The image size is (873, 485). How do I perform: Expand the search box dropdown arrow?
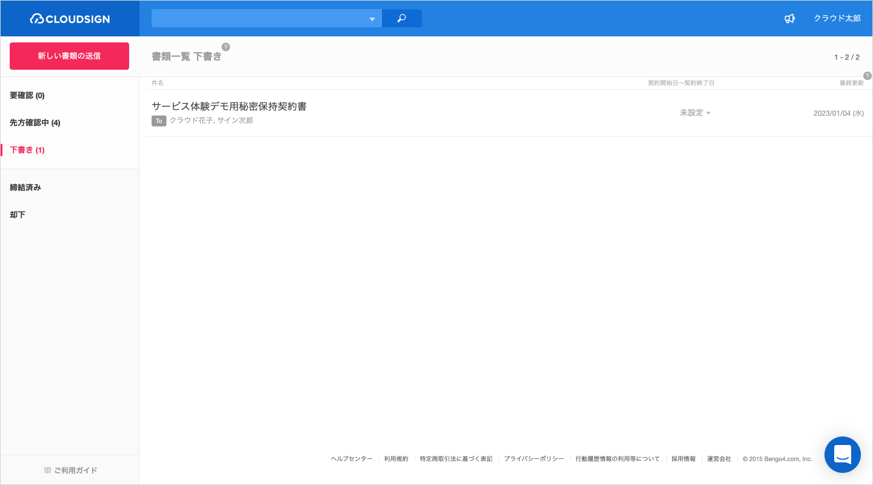tap(372, 19)
